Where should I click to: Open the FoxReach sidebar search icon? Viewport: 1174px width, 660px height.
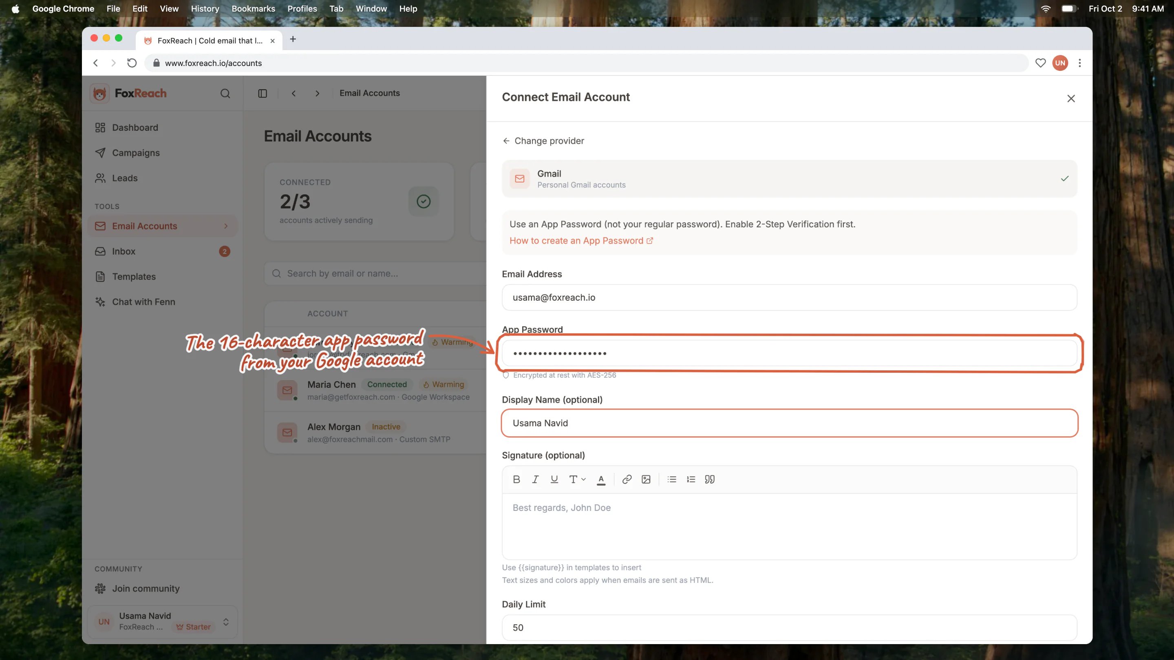click(x=225, y=93)
